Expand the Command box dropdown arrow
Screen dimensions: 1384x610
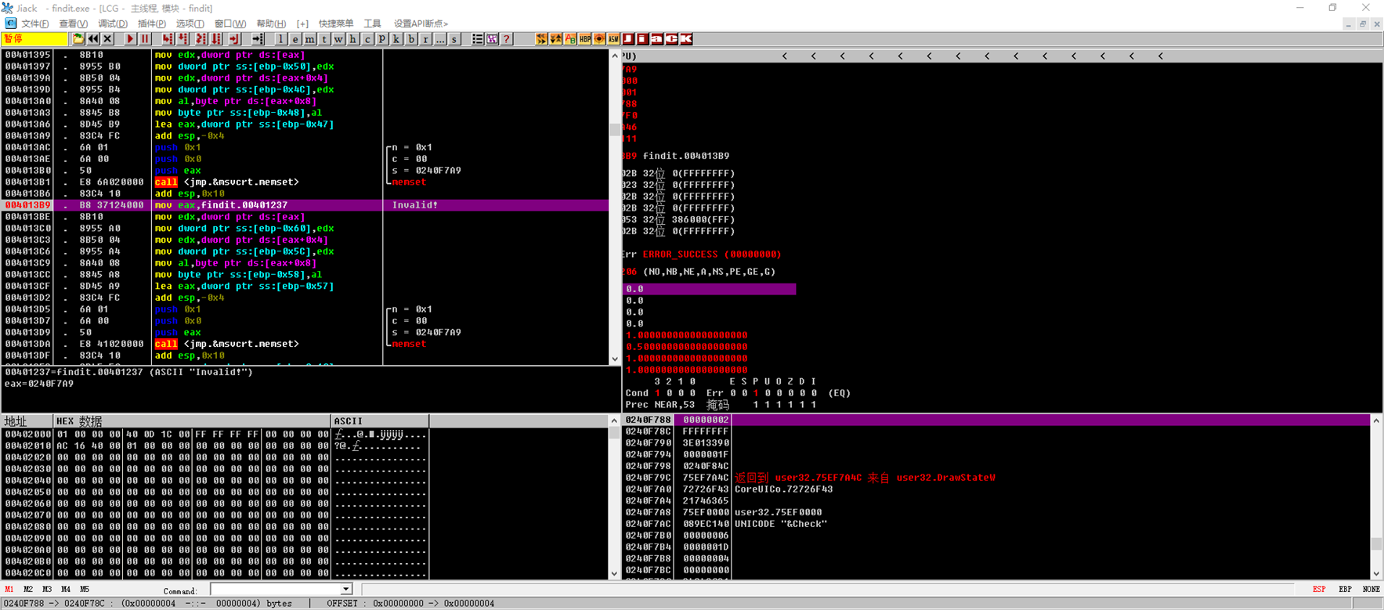[346, 590]
